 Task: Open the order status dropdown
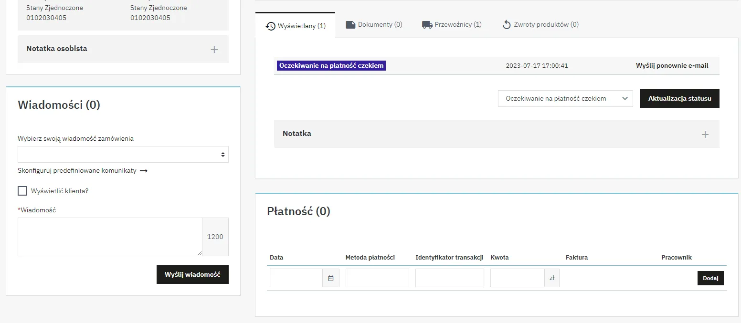coord(565,99)
